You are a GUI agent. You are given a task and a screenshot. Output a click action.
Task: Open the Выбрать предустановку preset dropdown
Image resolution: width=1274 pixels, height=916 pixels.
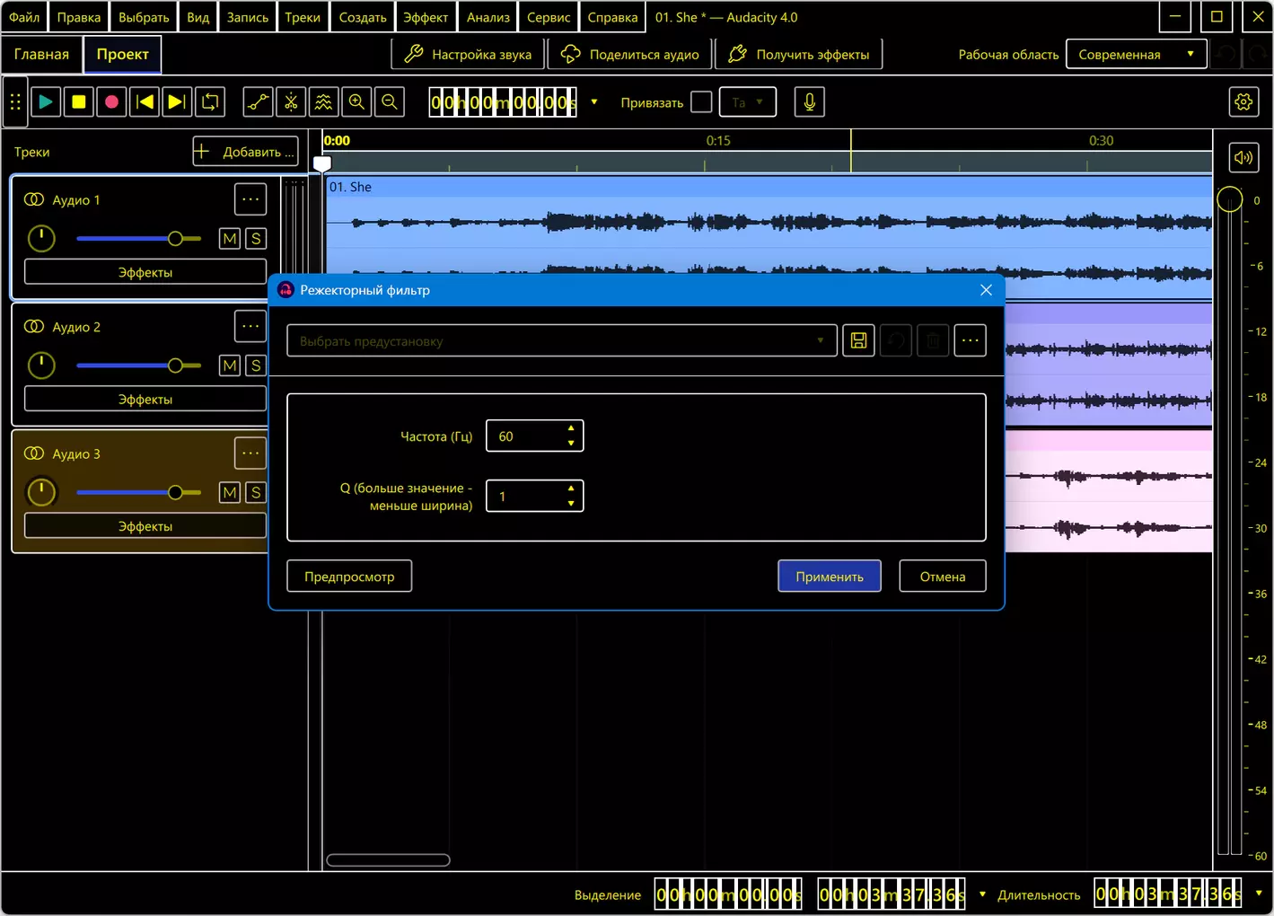[562, 340]
